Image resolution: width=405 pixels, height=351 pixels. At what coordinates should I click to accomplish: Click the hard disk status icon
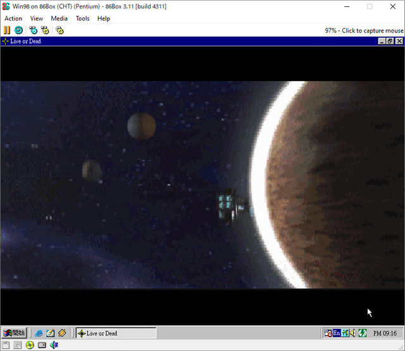[42, 345]
